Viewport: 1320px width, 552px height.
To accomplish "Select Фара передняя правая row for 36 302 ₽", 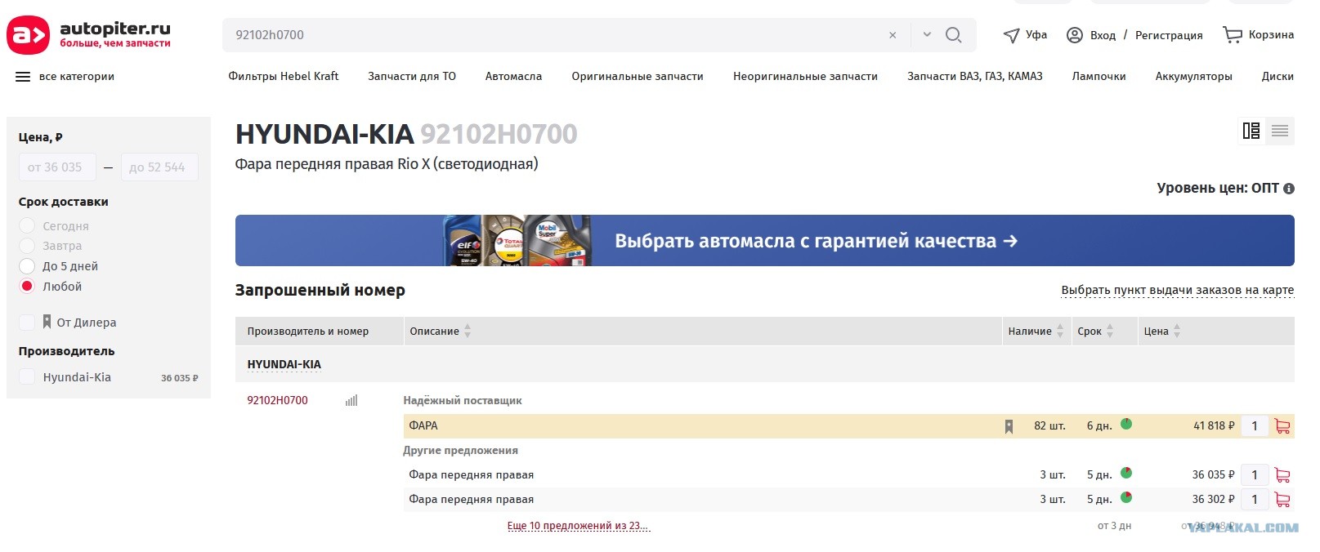I will click(848, 500).
